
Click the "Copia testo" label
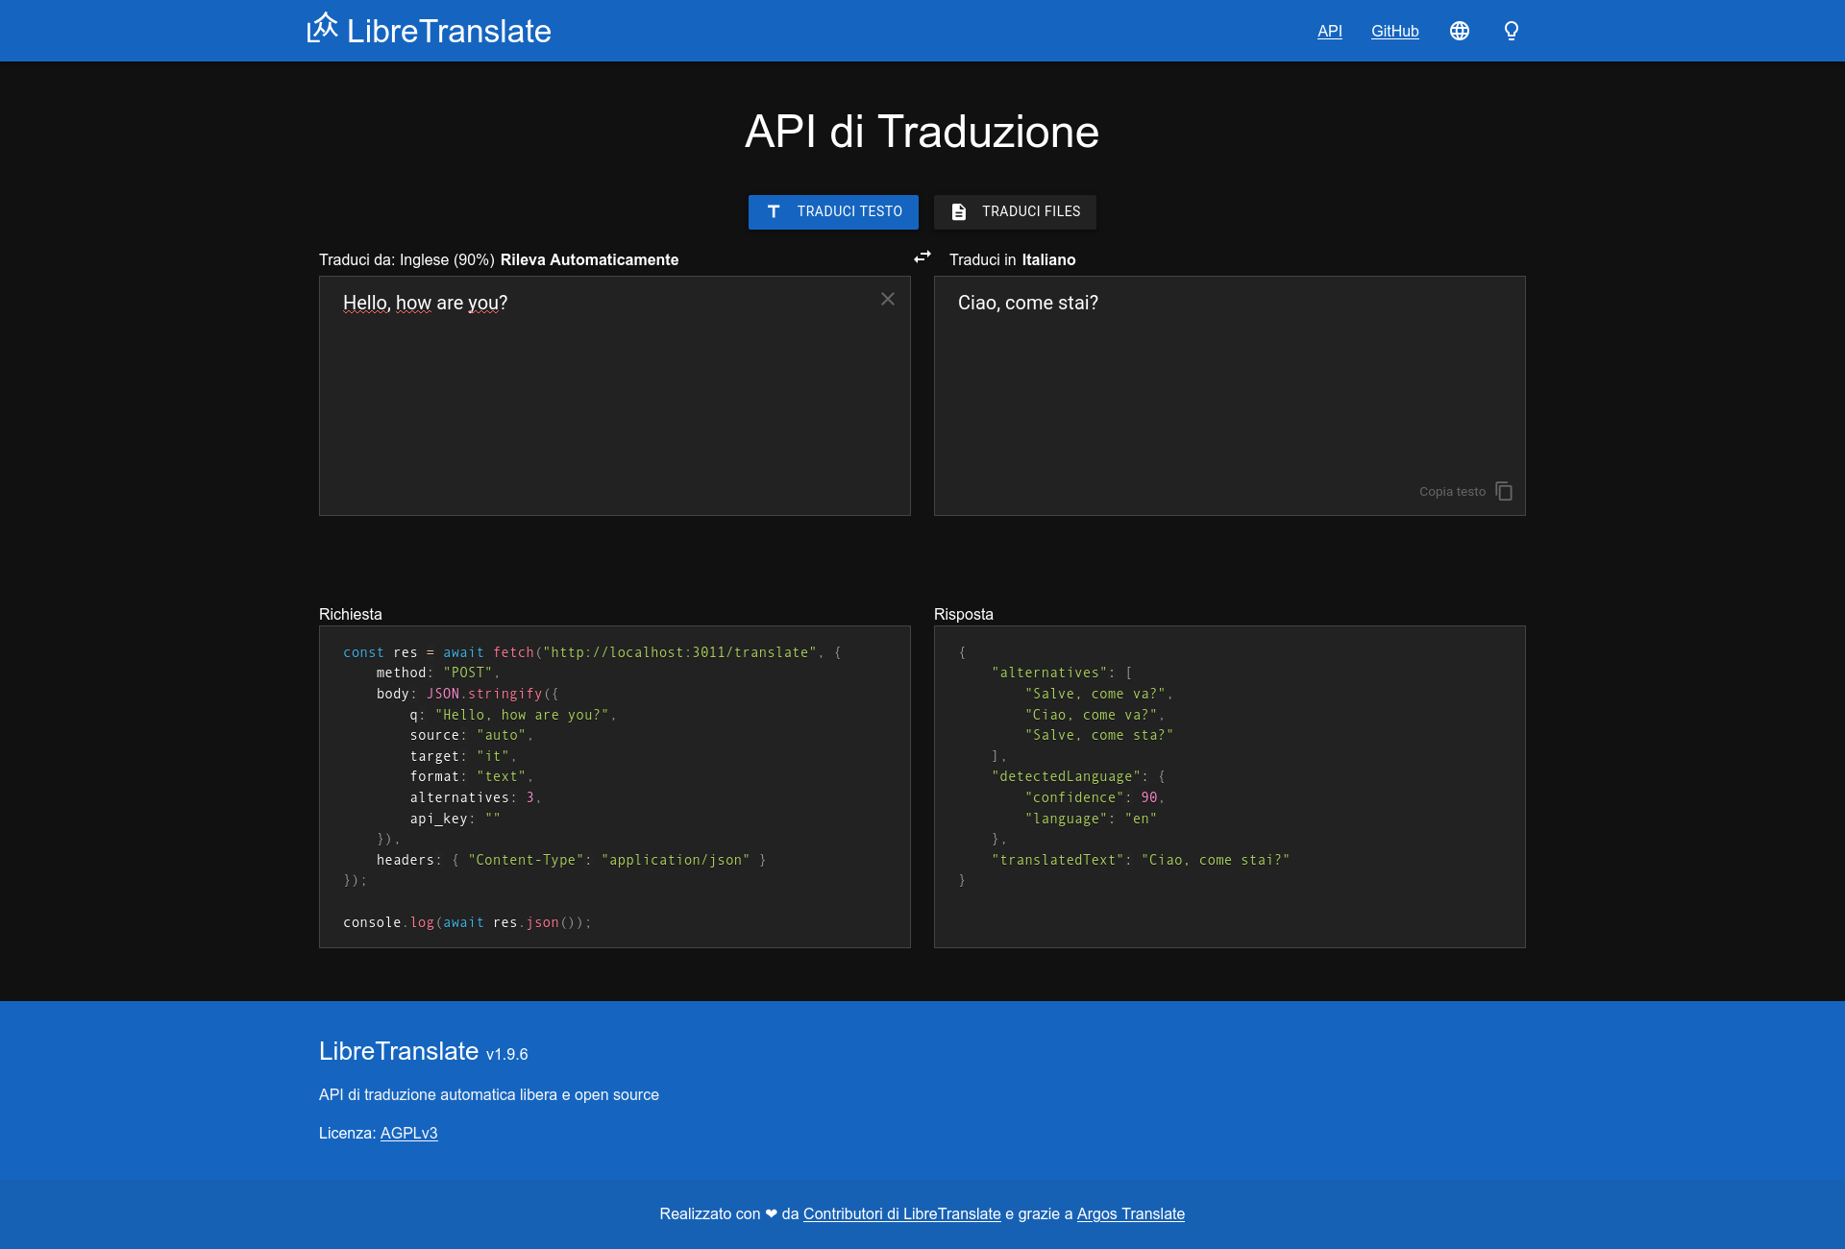pos(1452,491)
